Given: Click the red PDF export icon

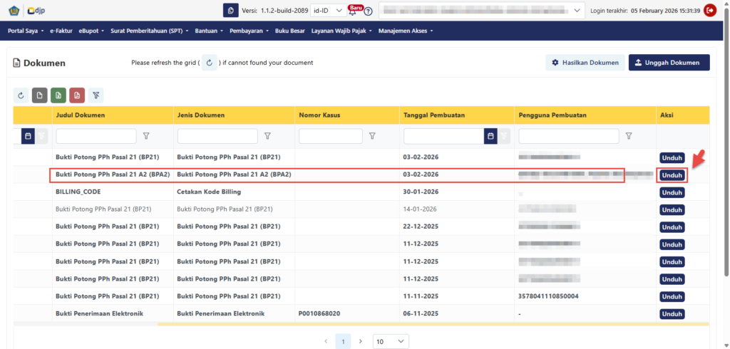Looking at the screenshot, I should pyautogui.click(x=77, y=95).
